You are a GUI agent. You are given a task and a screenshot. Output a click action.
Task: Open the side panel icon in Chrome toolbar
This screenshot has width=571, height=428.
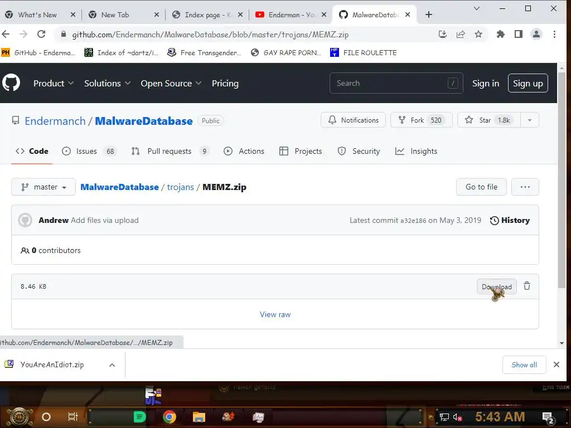[x=519, y=34]
